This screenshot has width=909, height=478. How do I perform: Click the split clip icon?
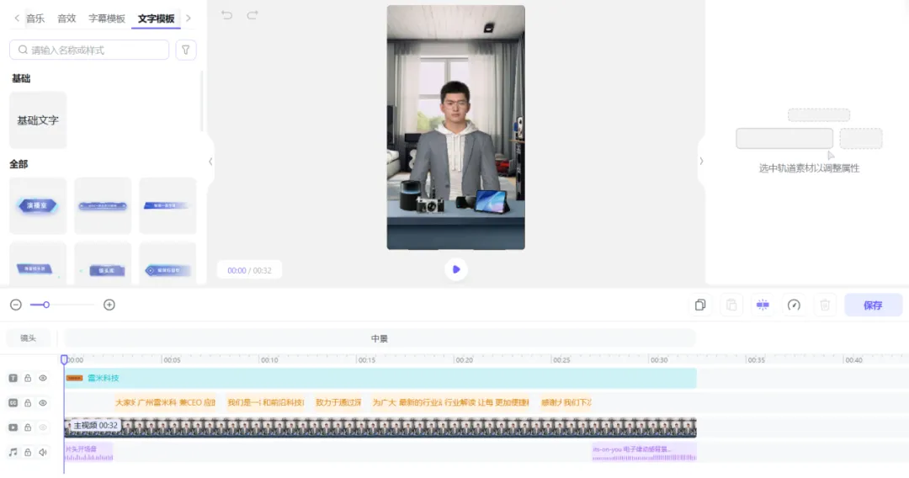pos(763,305)
